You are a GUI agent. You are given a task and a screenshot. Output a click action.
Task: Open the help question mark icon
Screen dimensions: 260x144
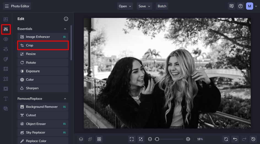click(240, 6)
